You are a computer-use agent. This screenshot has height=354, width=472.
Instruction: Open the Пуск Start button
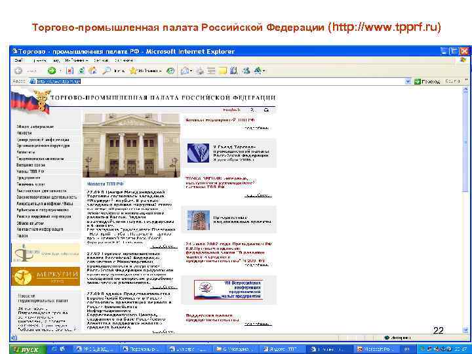(28, 349)
